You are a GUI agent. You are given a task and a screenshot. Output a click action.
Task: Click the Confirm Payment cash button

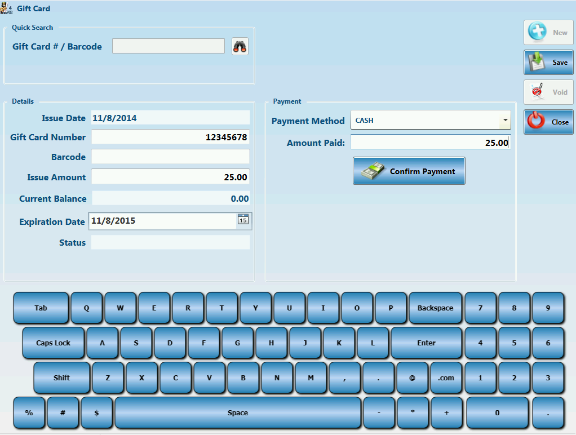409,171
